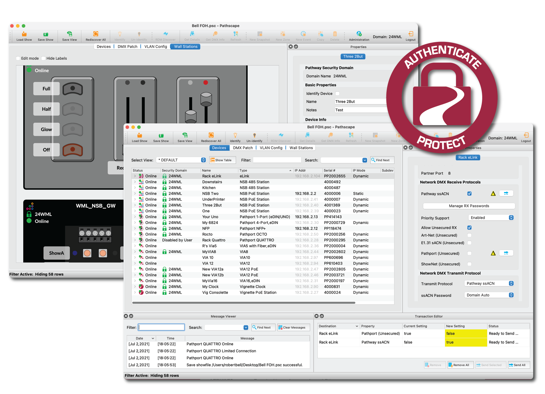The height and width of the screenshot is (394, 545).
Task: Enable ShowNet (Unsecured) checkbox
Action: [x=469, y=264]
